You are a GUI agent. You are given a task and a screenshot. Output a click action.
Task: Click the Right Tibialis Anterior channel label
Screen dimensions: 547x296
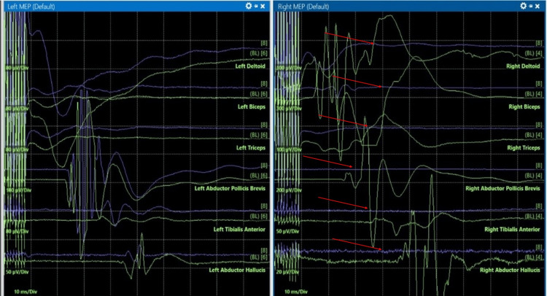[x=512, y=230]
